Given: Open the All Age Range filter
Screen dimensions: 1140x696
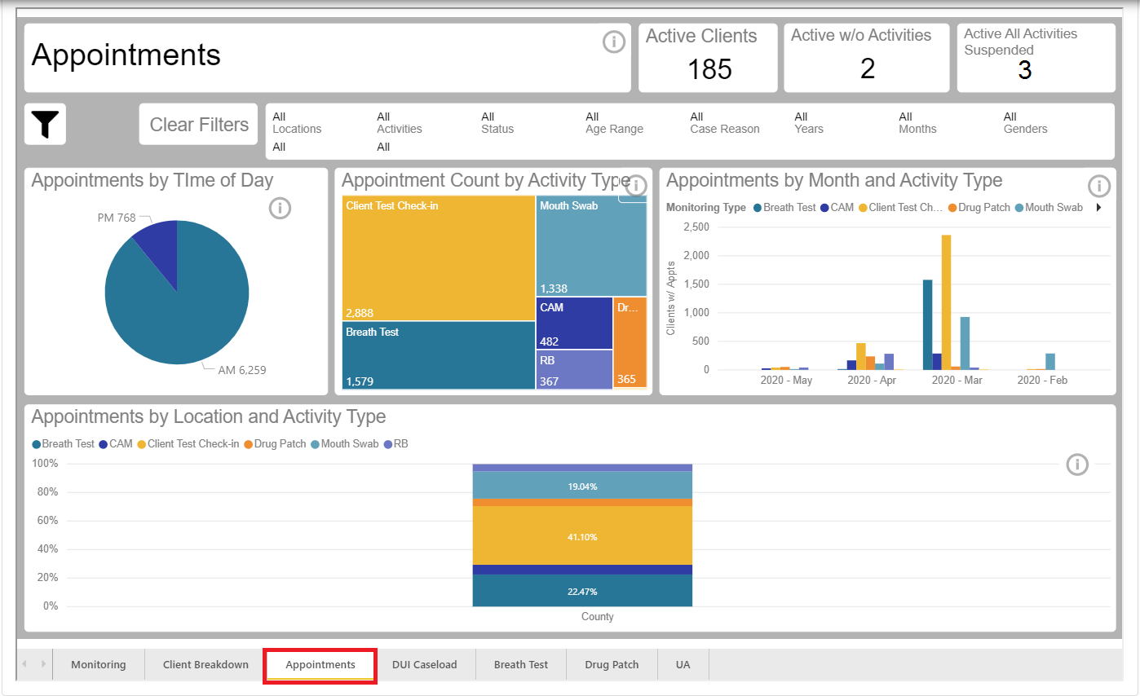Looking at the screenshot, I should coord(614,123).
